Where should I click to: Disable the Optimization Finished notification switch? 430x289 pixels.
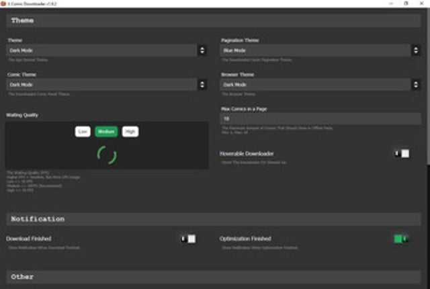[402, 239]
